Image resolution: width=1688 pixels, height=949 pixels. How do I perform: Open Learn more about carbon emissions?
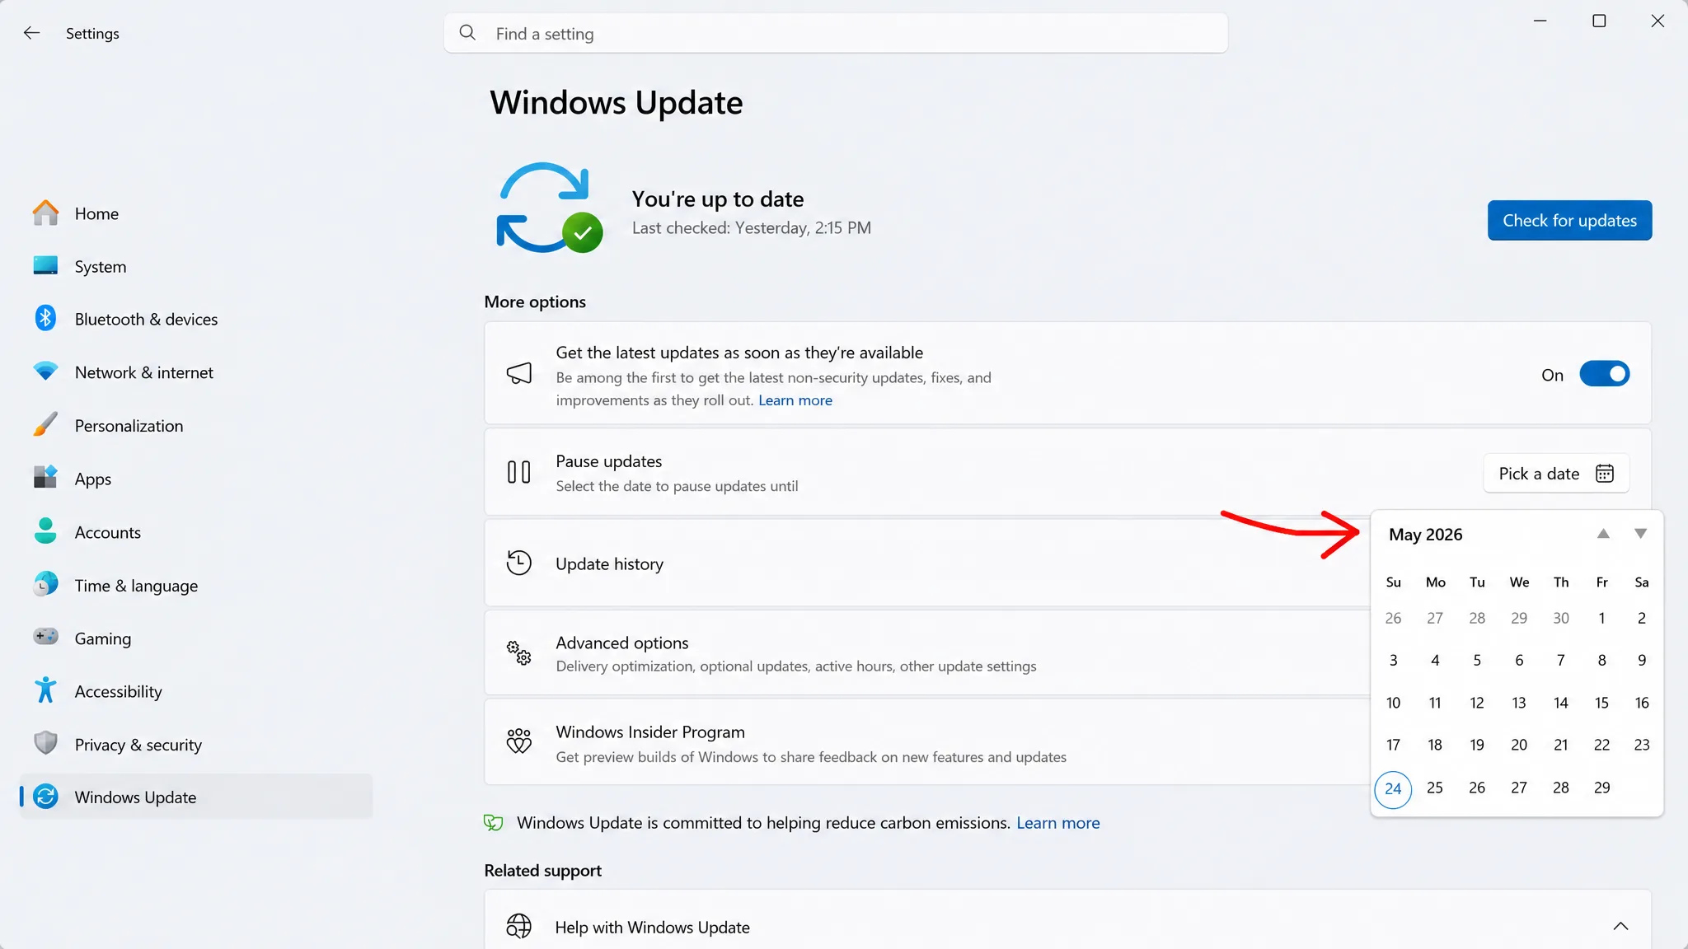[1057, 823]
